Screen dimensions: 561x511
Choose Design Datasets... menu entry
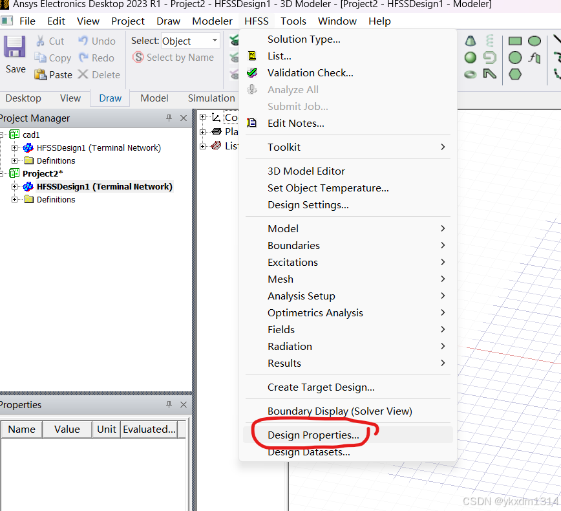pos(348,452)
